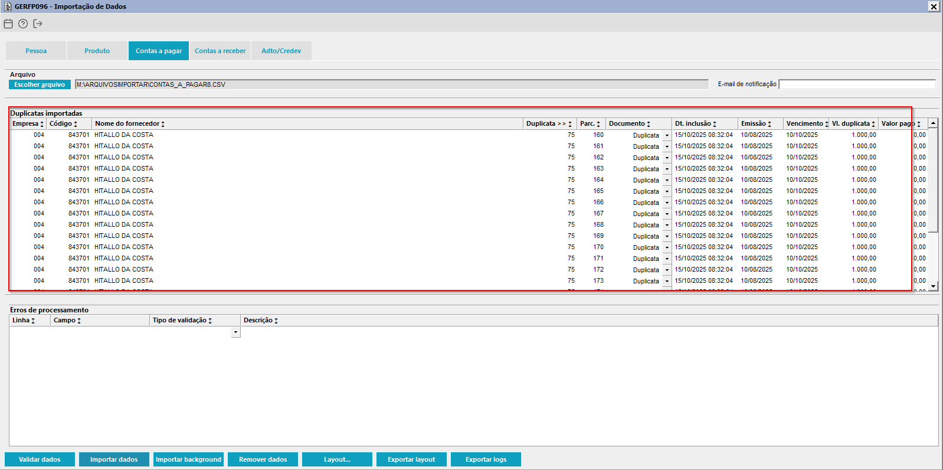Click the exit icon in the toolbar
The width and height of the screenshot is (943, 470).
coord(38,24)
